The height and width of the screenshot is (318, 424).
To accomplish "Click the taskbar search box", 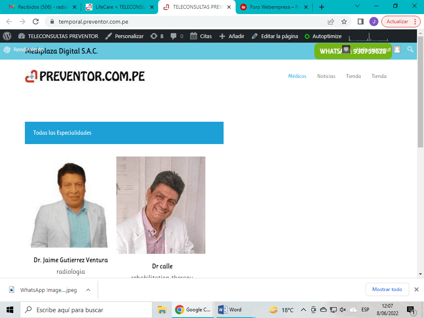I will pos(86,310).
